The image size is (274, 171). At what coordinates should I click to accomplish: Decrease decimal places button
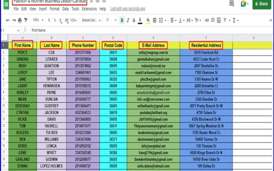click(x=60, y=21)
